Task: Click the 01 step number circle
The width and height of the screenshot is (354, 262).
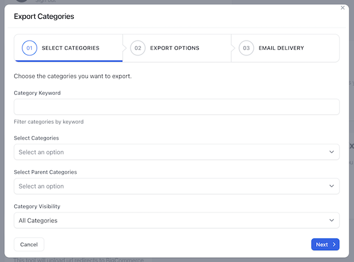Action: coord(29,48)
